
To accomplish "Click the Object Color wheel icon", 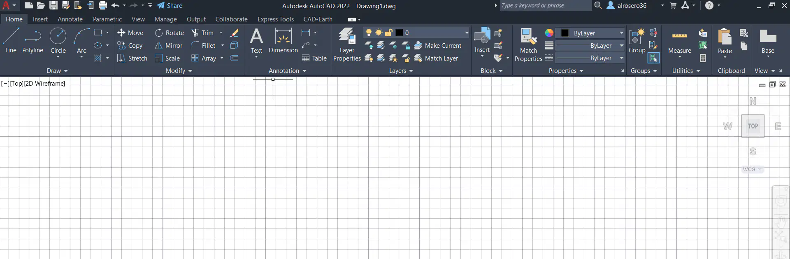I will pyautogui.click(x=549, y=33).
